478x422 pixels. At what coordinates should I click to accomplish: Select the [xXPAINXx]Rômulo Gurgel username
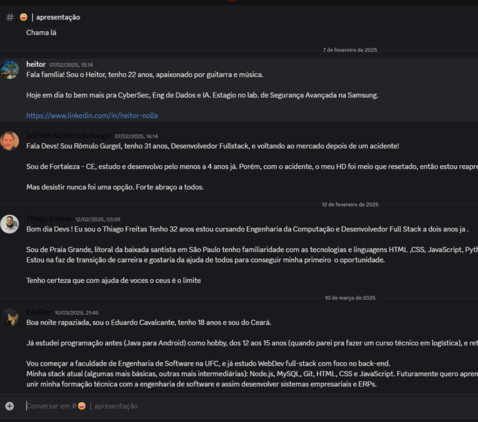tap(69, 136)
